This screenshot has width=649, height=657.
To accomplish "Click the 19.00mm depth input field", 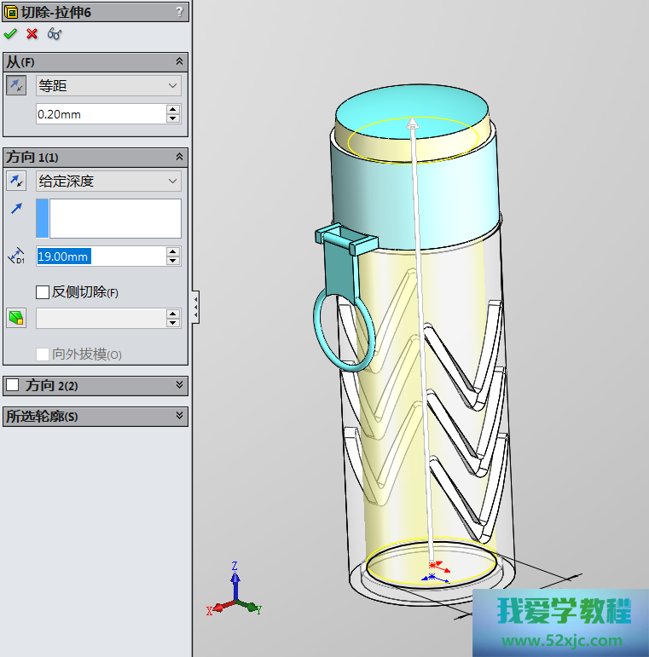I will 100,256.
